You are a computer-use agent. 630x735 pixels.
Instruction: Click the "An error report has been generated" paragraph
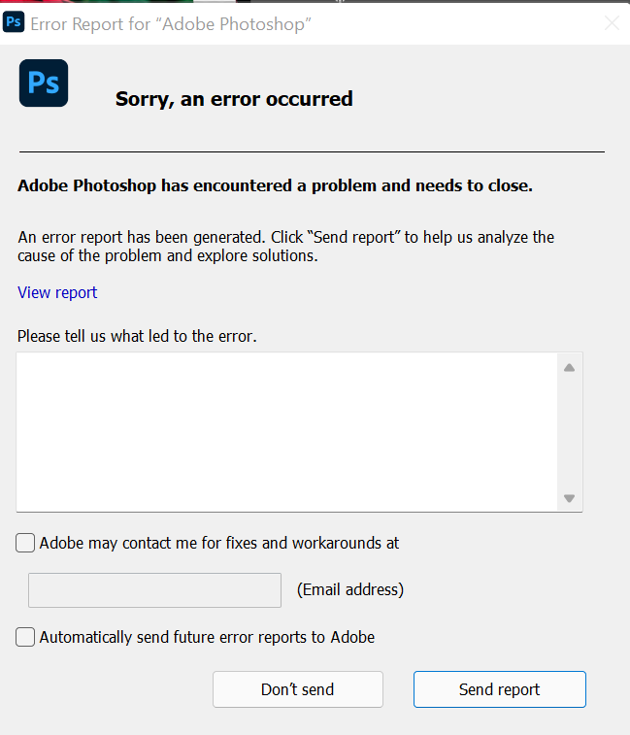(x=285, y=247)
